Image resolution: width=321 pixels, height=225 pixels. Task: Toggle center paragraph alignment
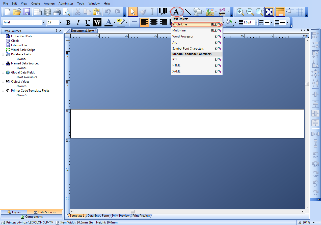pyautogui.click(x=154, y=22)
